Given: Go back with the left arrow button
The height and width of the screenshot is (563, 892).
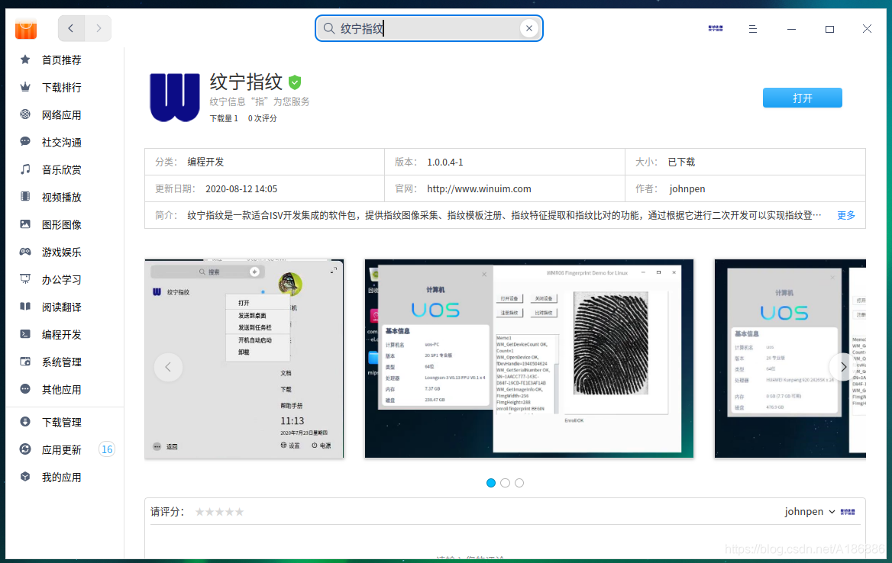Looking at the screenshot, I should (x=71, y=28).
